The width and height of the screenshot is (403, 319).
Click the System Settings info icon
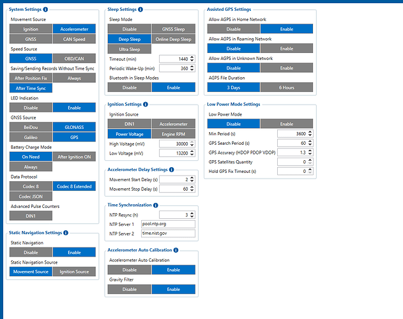pyautogui.click(x=45, y=10)
